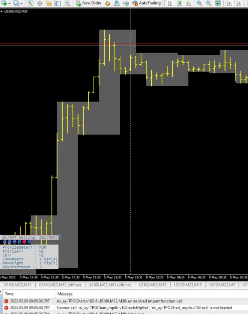
Task: Expand the New Chart dropdown arrow
Action: pos(9,4)
